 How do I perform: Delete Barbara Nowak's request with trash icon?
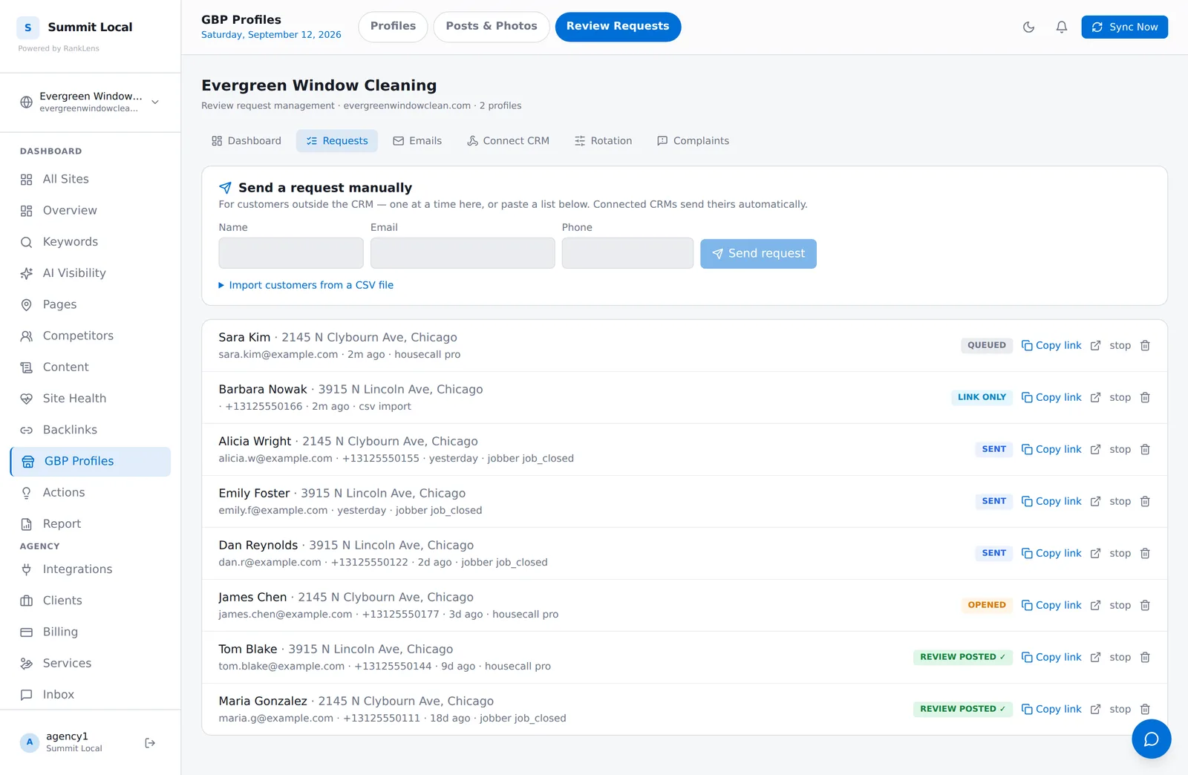1145,398
